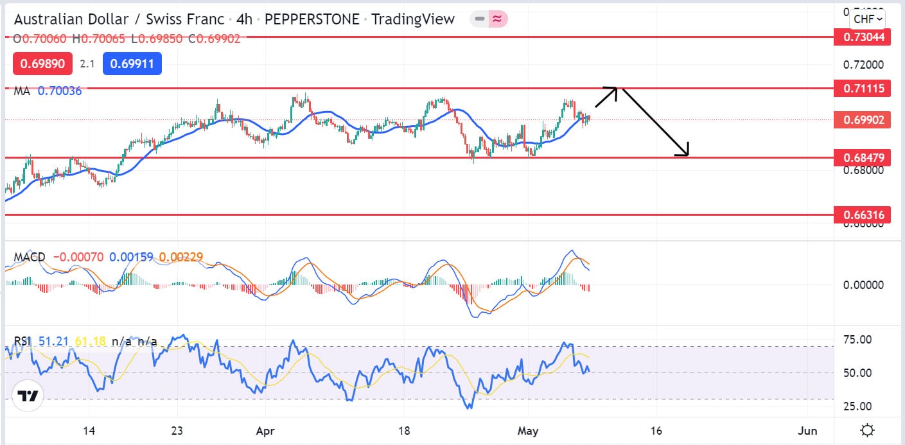The width and height of the screenshot is (905, 445).
Task: Click the pink approximate-equals status icon
Action: (497, 19)
